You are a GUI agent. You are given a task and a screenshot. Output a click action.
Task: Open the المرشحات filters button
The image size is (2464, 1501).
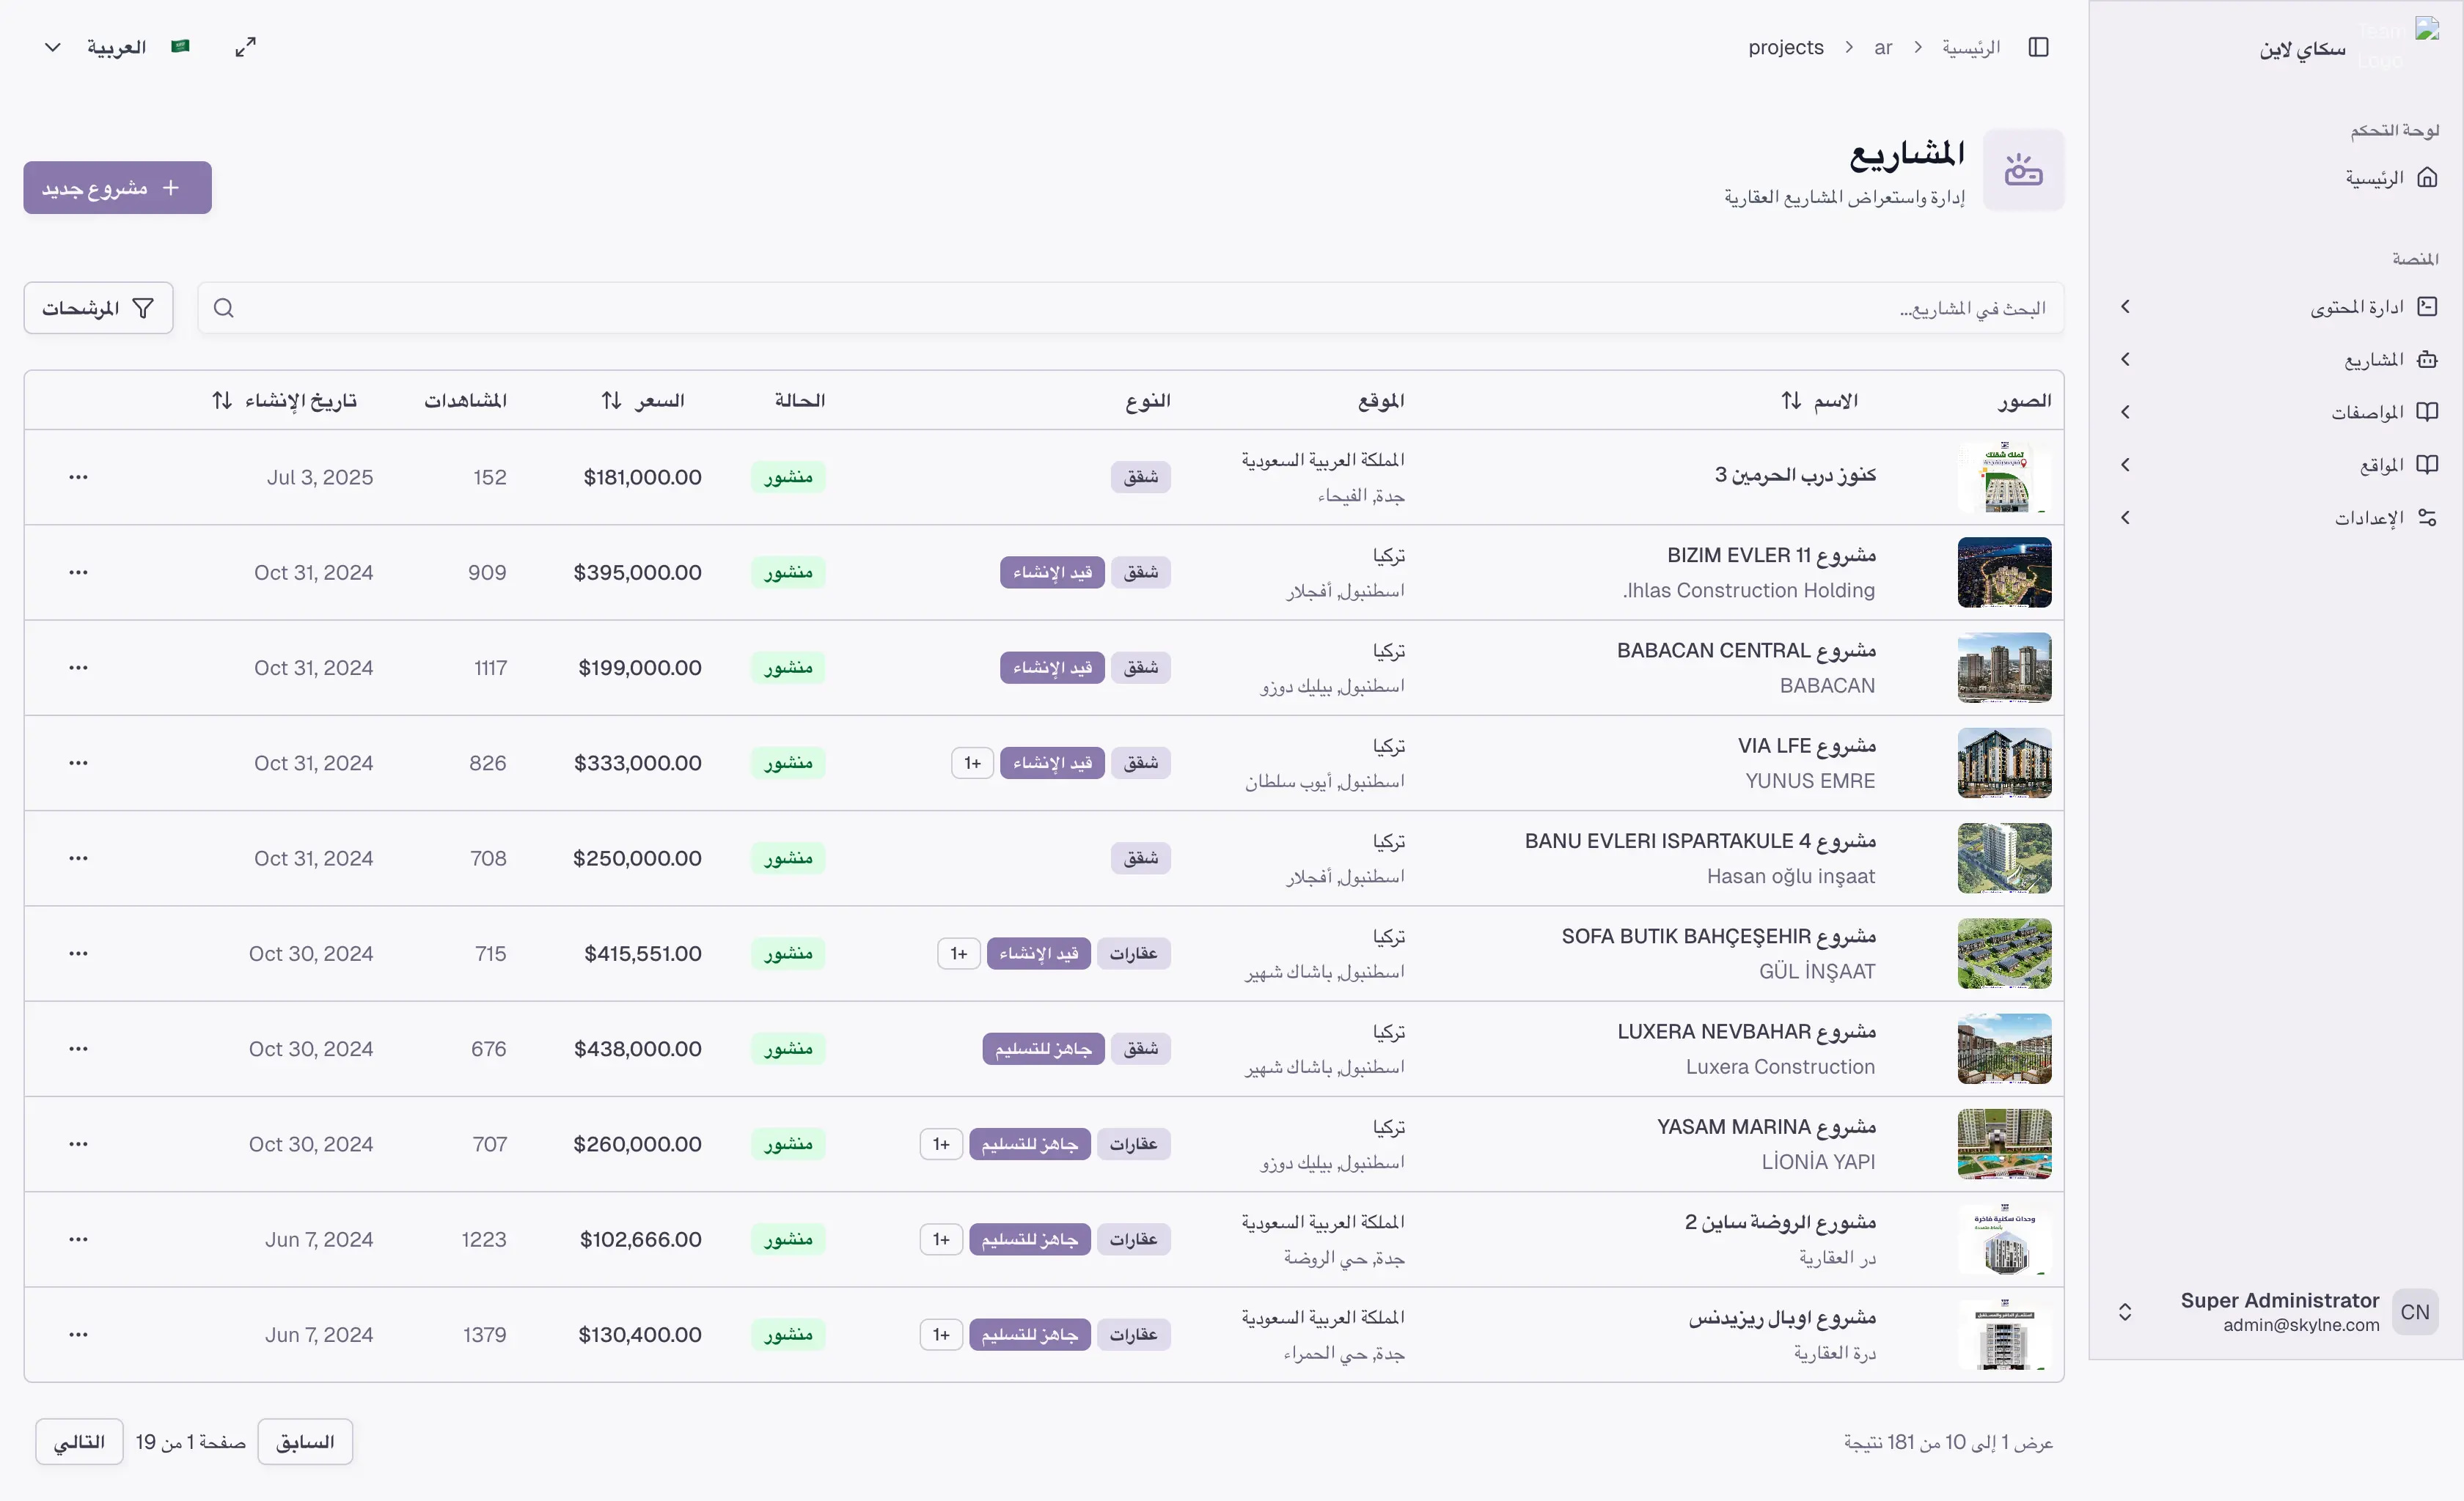coord(98,308)
